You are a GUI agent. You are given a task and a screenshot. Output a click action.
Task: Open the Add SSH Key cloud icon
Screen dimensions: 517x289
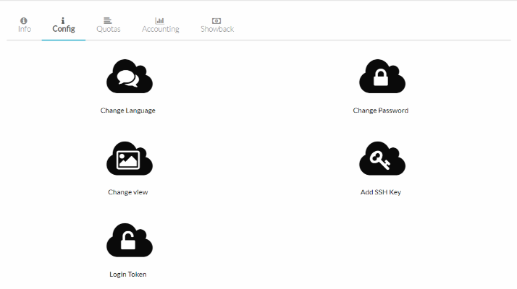(x=382, y=158)
